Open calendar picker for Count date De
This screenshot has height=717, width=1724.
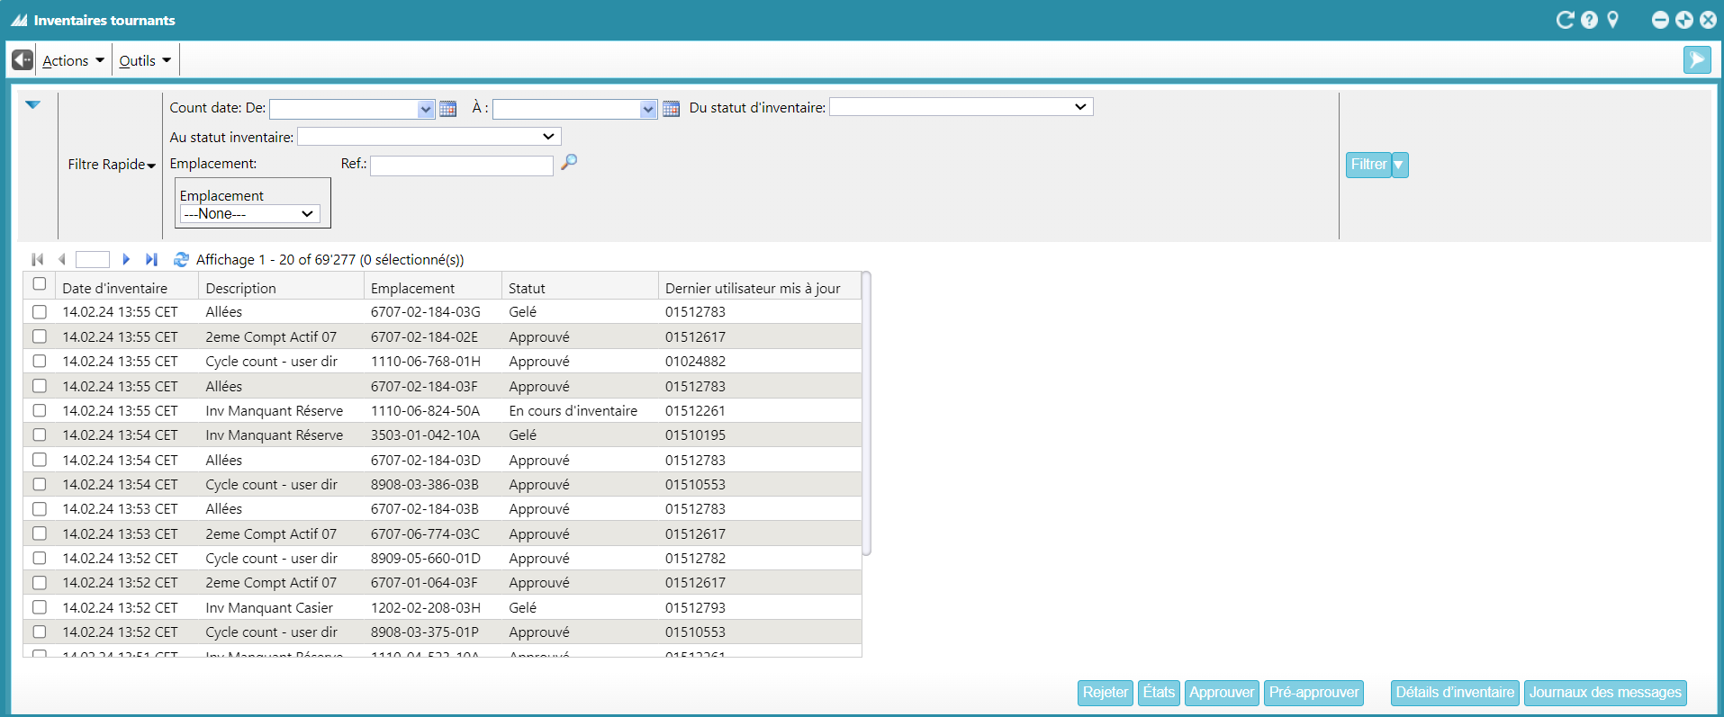click(447, 109)
